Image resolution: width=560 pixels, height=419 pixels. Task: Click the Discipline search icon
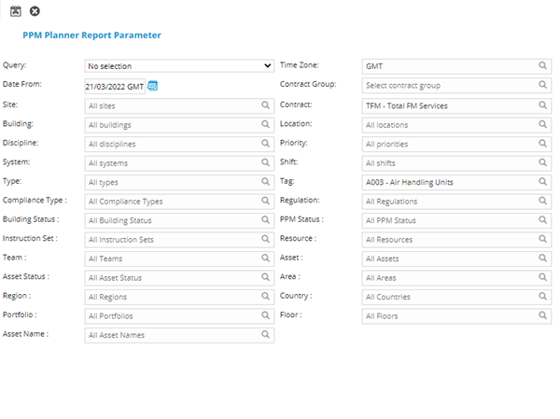click(265, 144)
